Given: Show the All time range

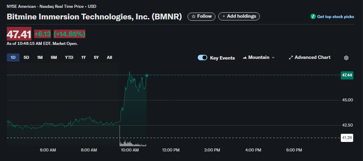Looking at the screenshot, I should 110,58.
